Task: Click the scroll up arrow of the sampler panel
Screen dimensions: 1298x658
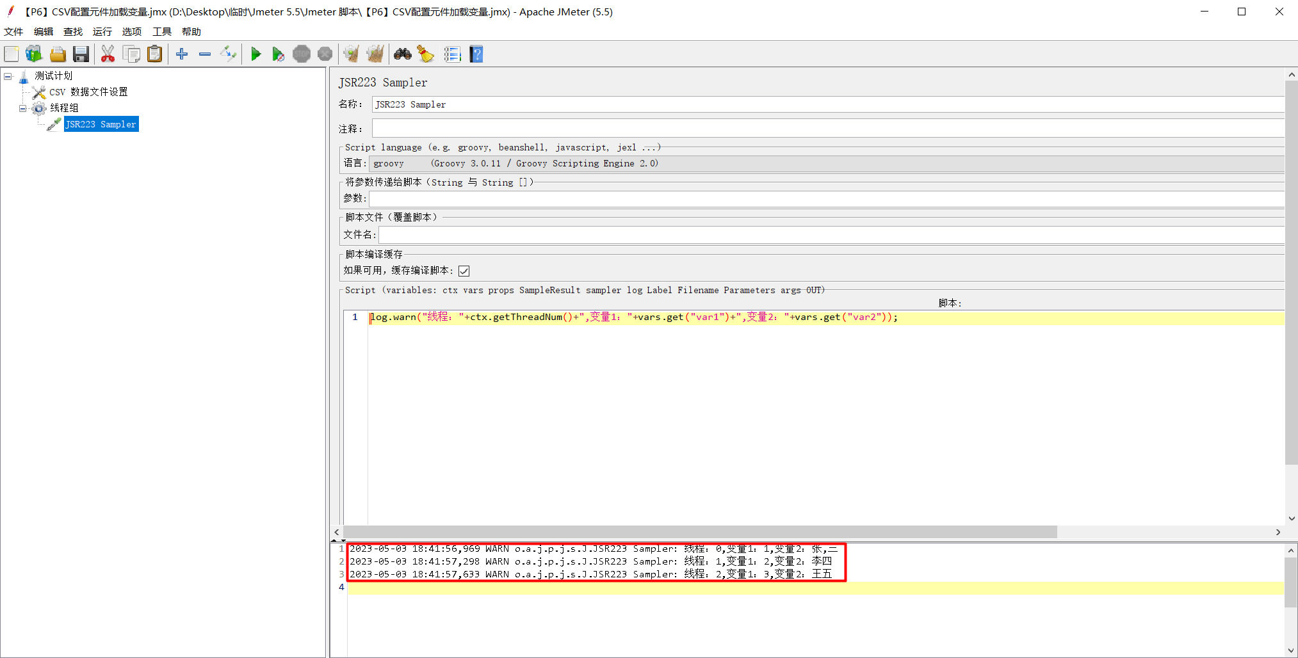Action: (x=1291, y=74)
